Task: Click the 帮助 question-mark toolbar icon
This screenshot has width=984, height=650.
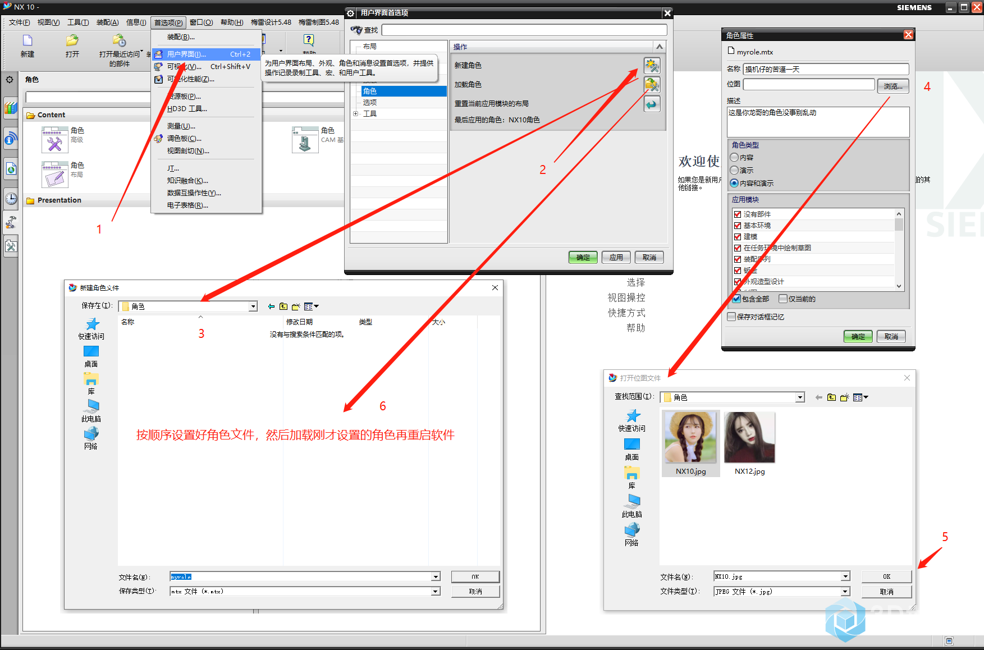Action: coord(309,40)
